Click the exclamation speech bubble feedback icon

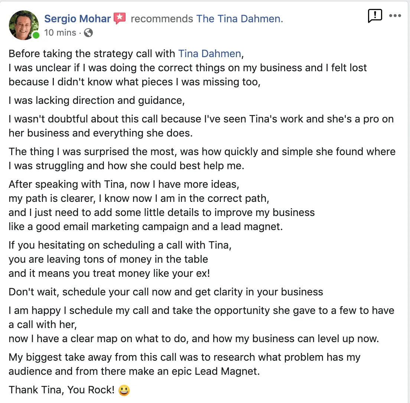tap(375, 16)
